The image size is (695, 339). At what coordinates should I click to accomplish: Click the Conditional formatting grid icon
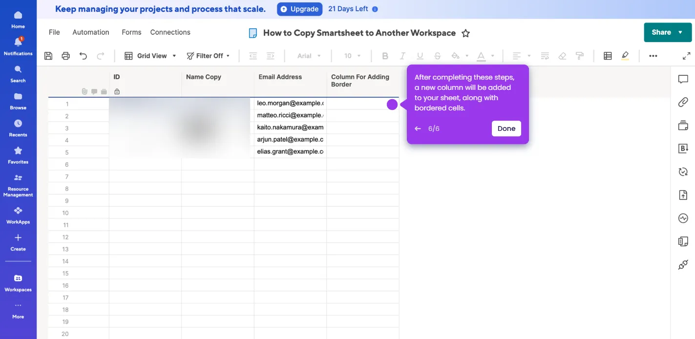coord(608,56)
